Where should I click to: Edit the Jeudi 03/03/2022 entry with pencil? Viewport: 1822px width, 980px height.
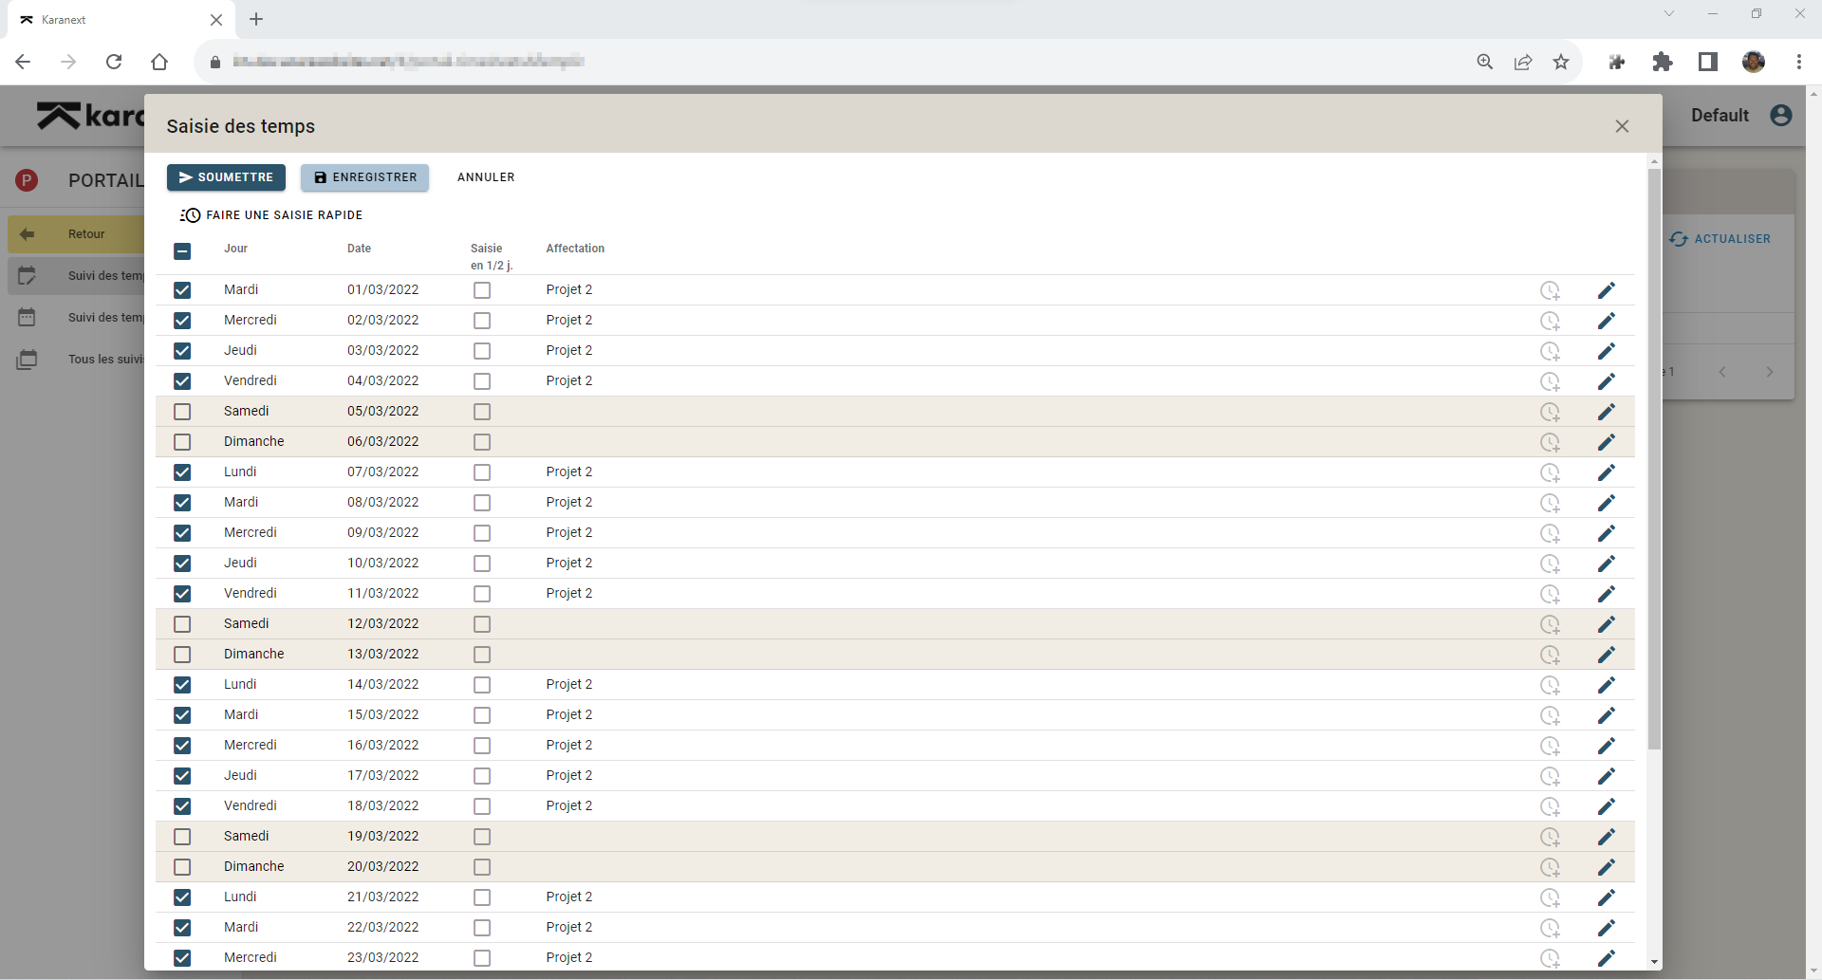[1606, 351]
